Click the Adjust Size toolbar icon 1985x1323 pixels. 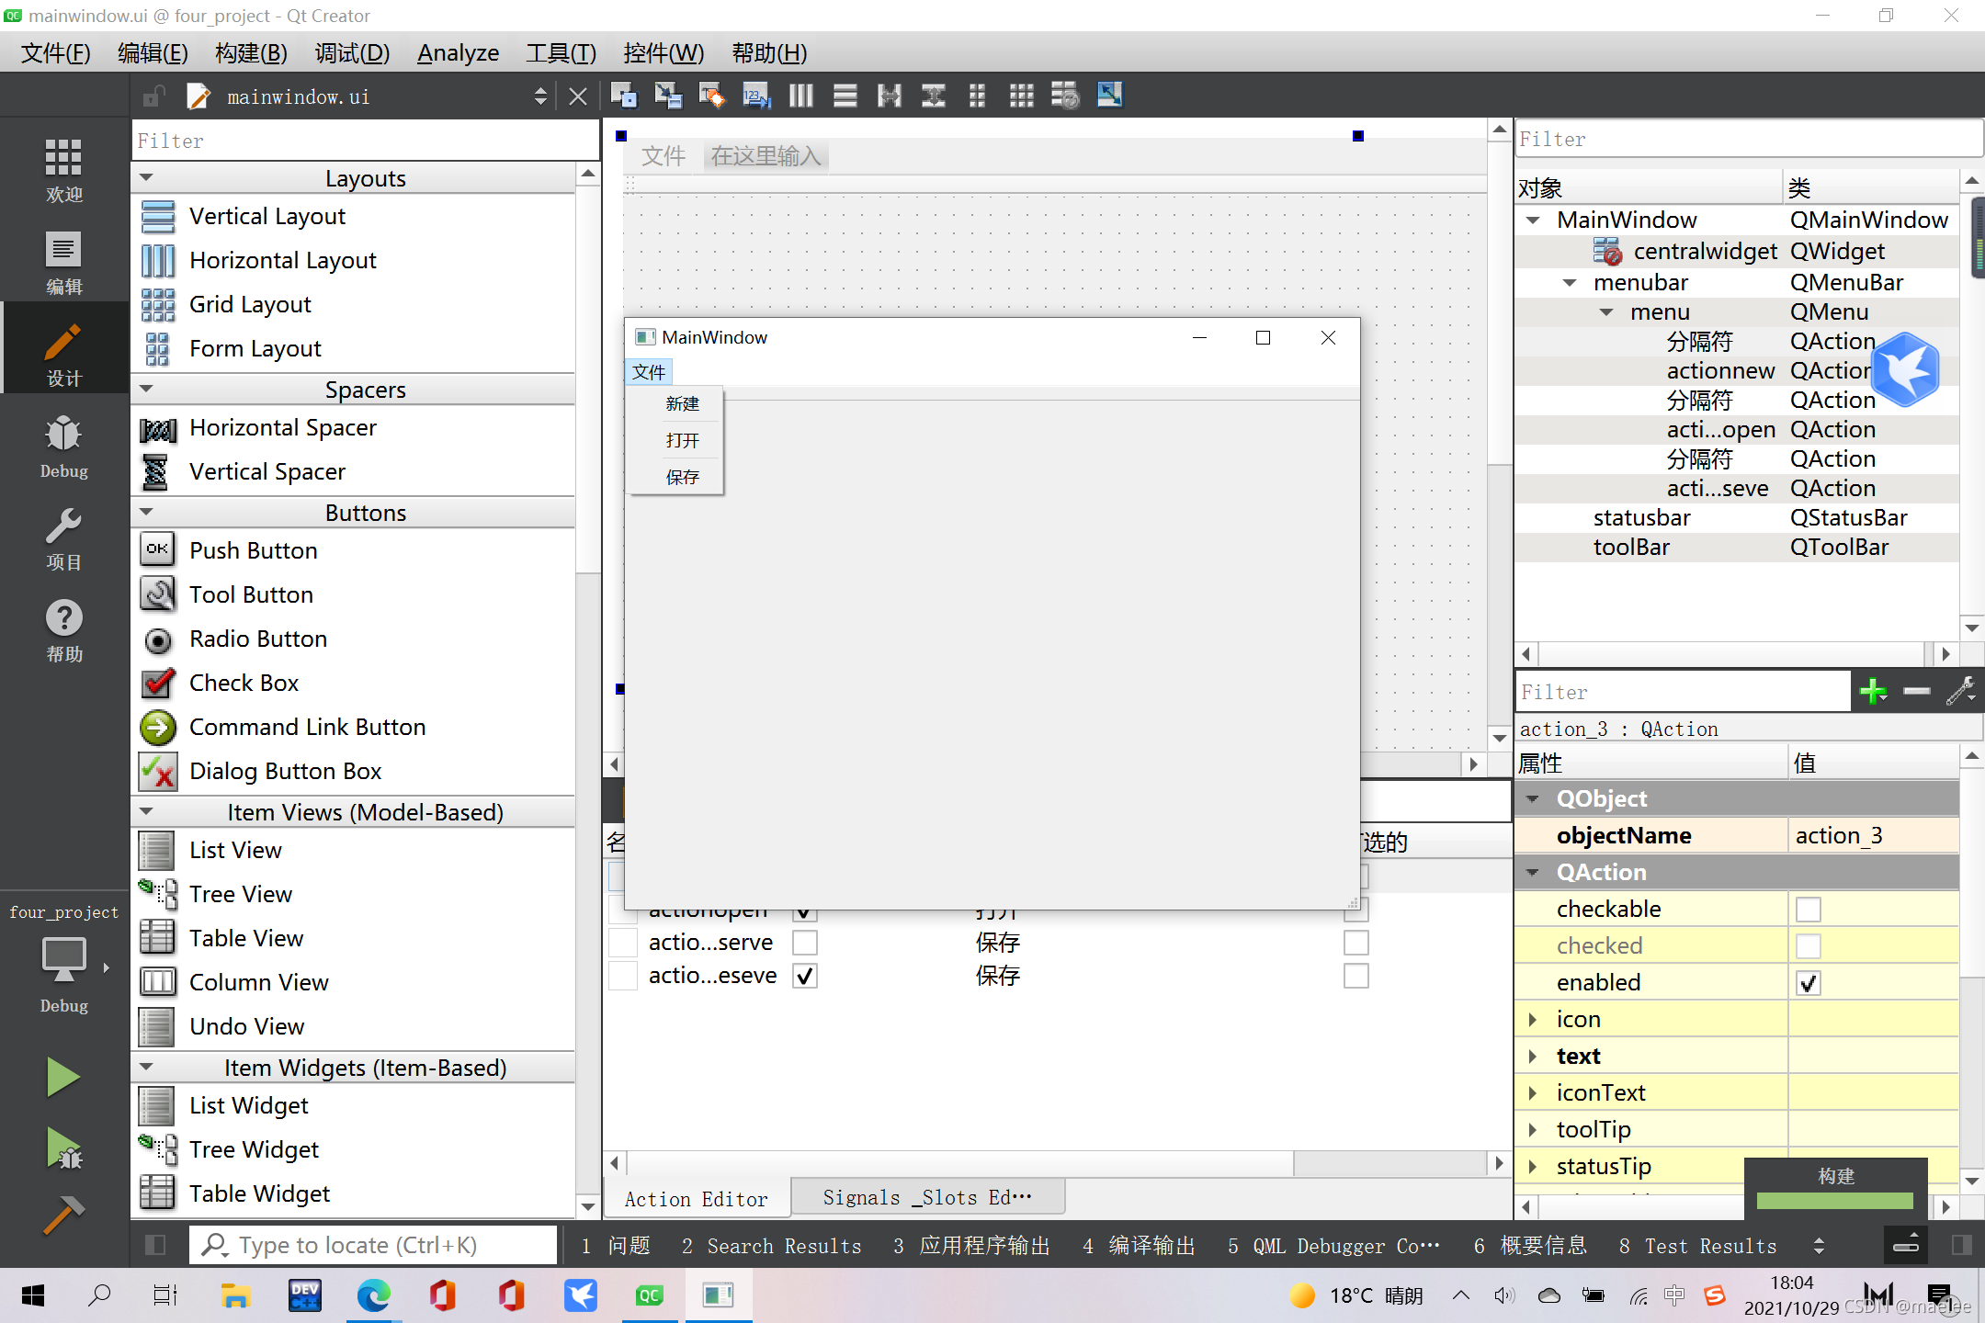point(1109,96)
